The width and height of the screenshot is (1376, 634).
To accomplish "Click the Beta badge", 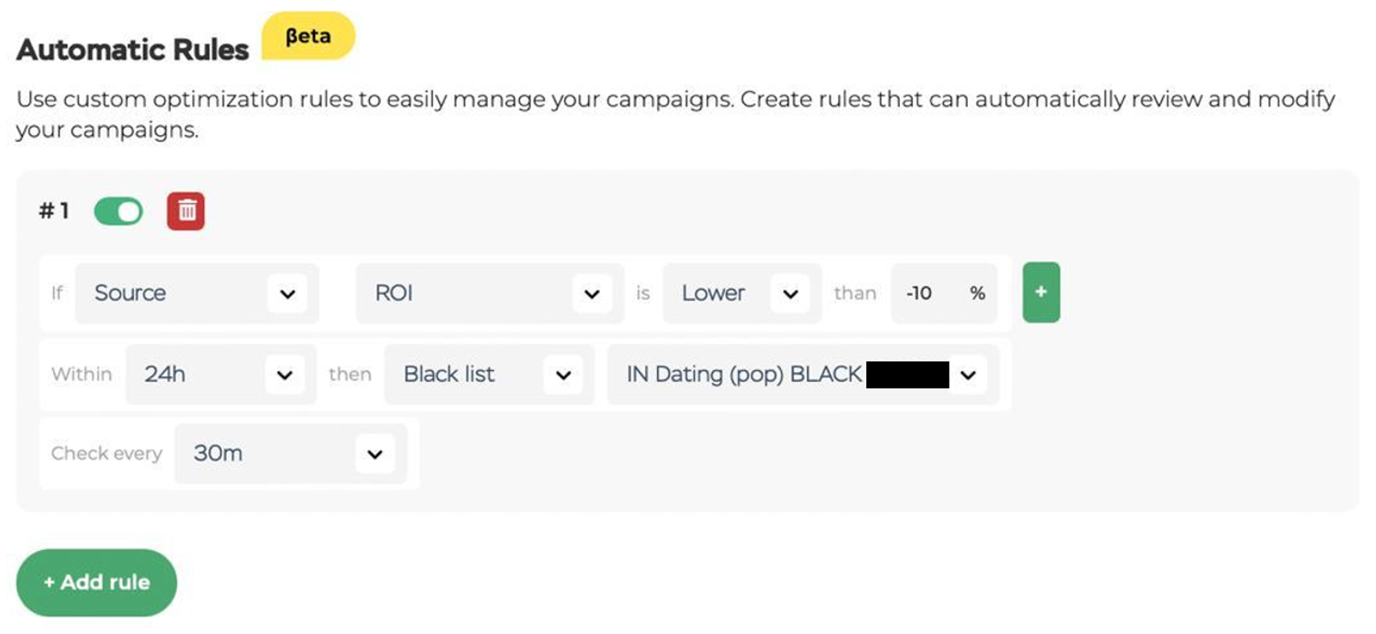I will pos(308,36).
